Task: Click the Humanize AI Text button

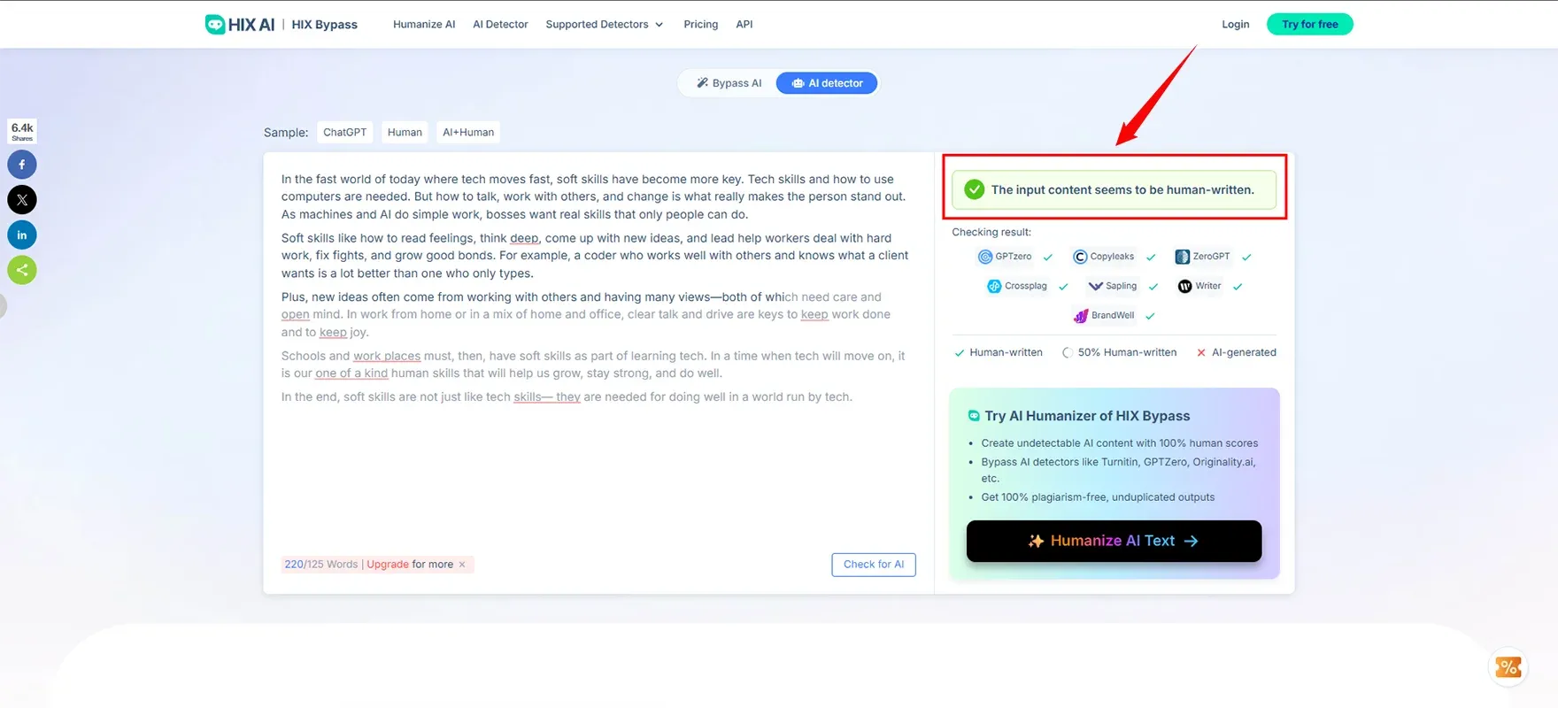Action: [1114, 541]
